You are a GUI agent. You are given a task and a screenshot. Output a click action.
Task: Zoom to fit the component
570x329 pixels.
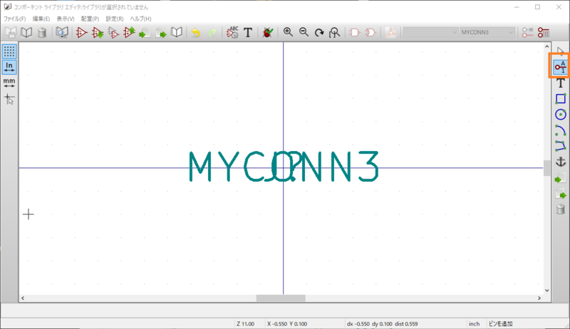[x=334, y=33]
